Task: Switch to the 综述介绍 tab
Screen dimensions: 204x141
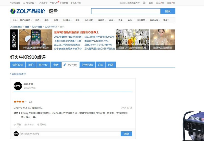Action: pyautogui.click(x=18, y=65)
